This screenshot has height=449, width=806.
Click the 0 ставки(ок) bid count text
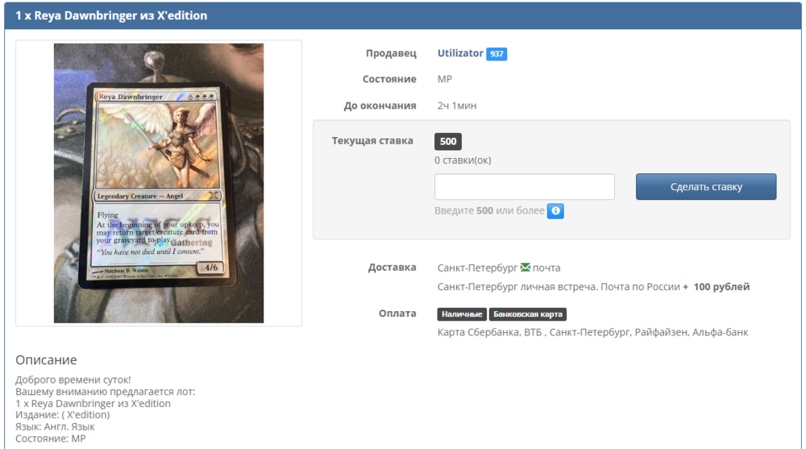pyautogui.click(x=463, y=160)
